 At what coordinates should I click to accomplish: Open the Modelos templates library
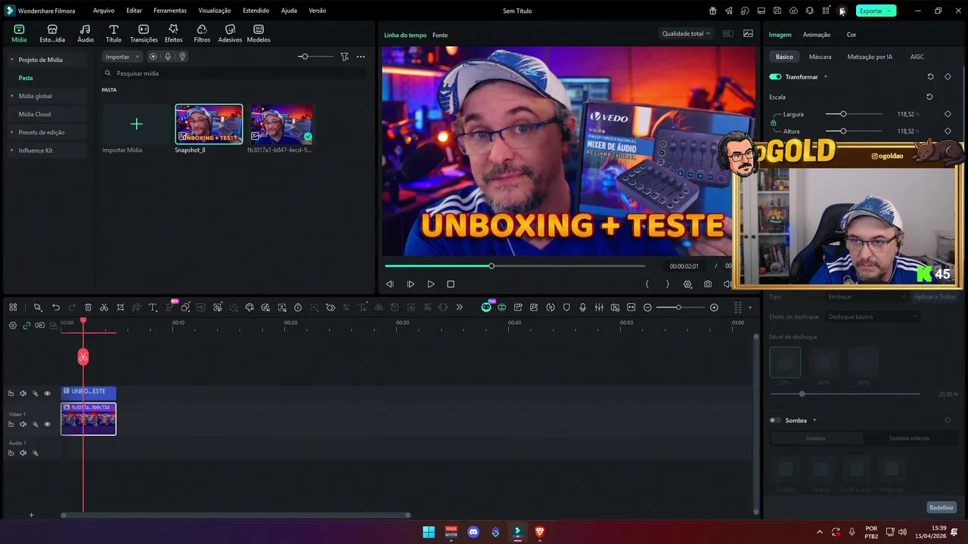coord(259,33)
